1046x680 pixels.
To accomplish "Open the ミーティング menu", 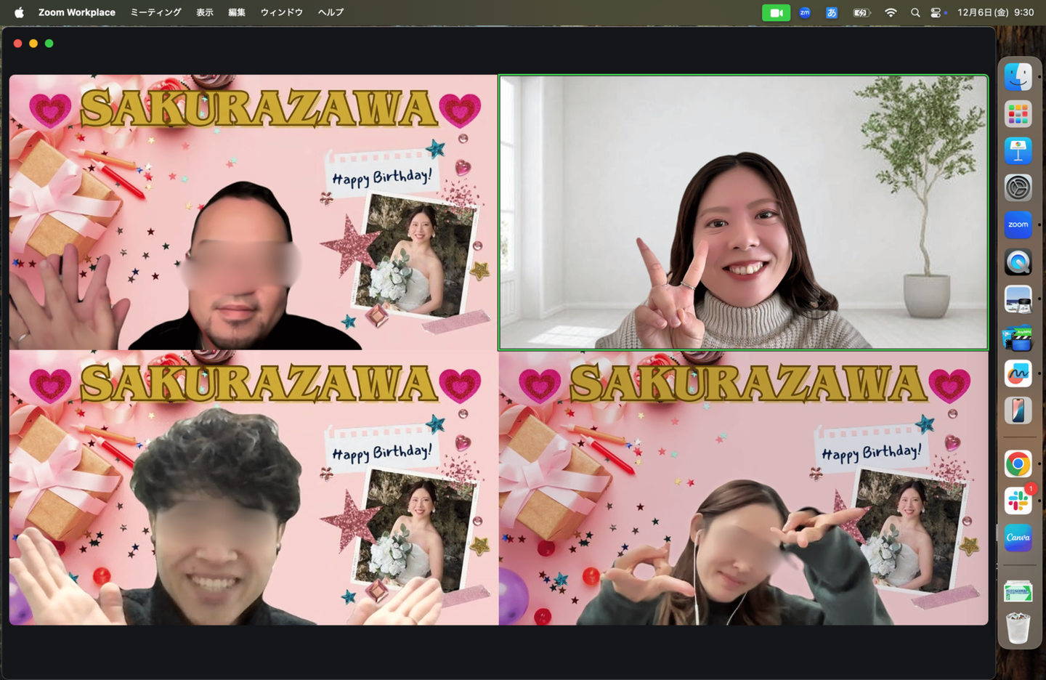I will click(x=155, y=12).
